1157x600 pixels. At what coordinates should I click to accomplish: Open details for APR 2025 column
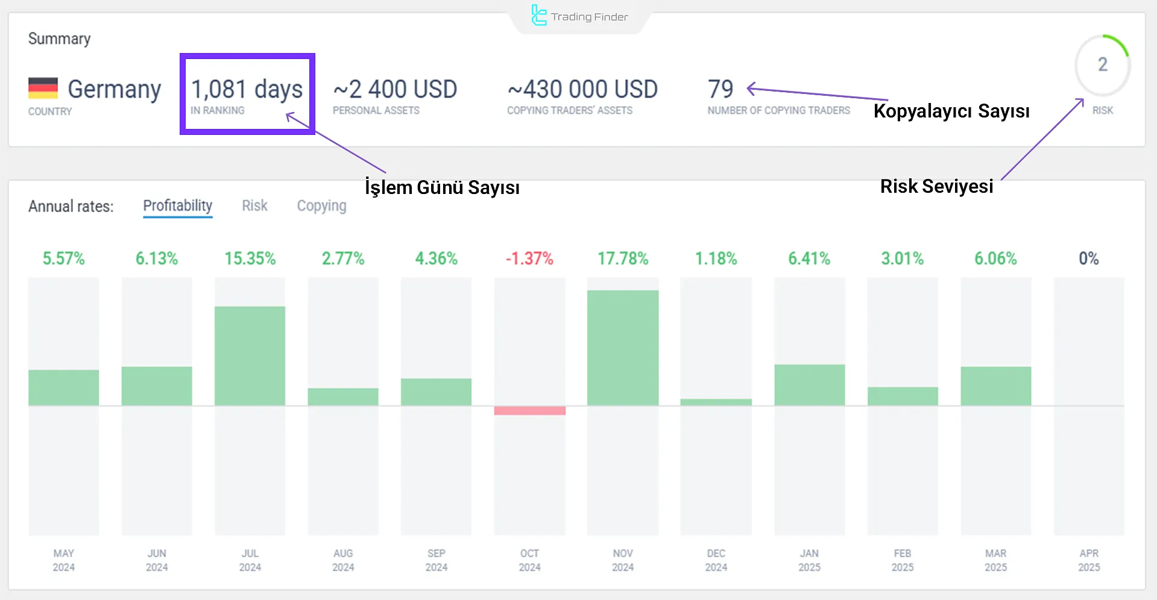tap(1089, 404)
